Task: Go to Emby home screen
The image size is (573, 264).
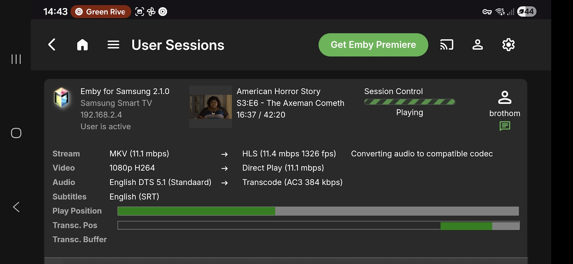Action: coord(82,45)
